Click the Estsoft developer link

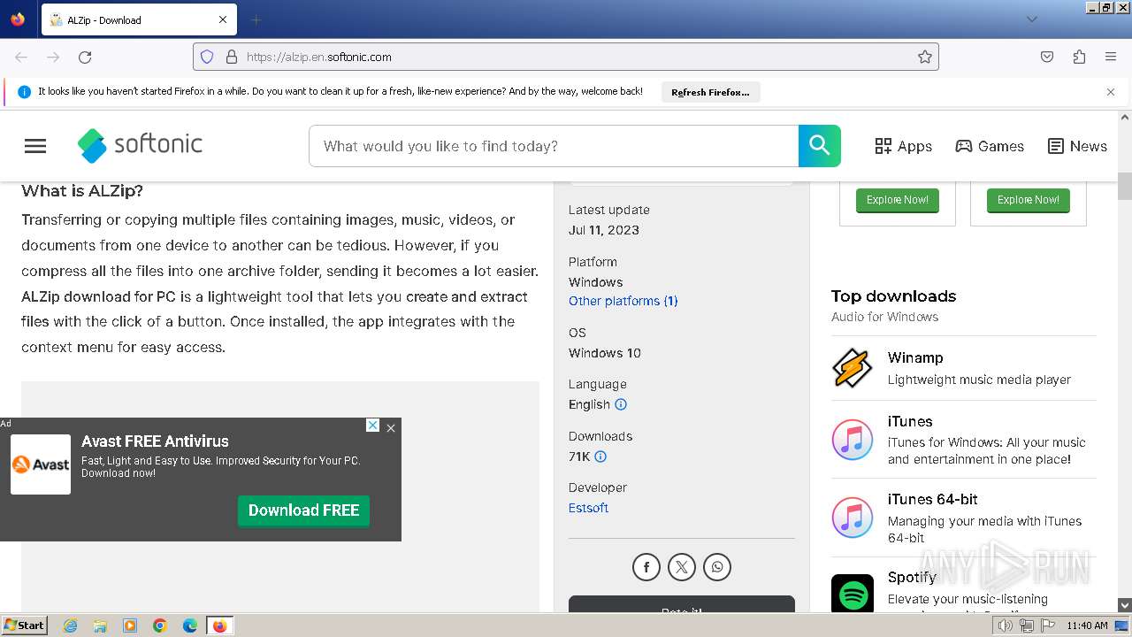588,508
